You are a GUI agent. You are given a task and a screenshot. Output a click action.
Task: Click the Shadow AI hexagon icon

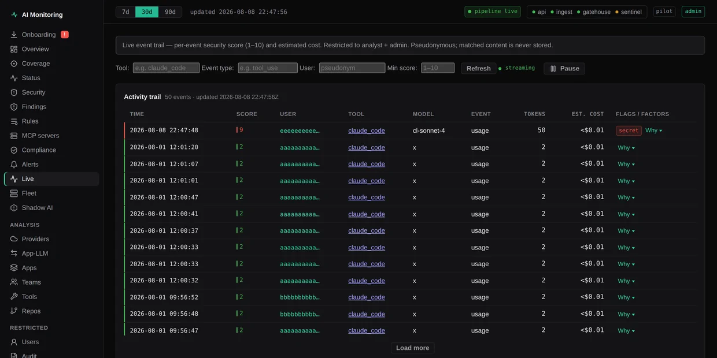point(14,208)
